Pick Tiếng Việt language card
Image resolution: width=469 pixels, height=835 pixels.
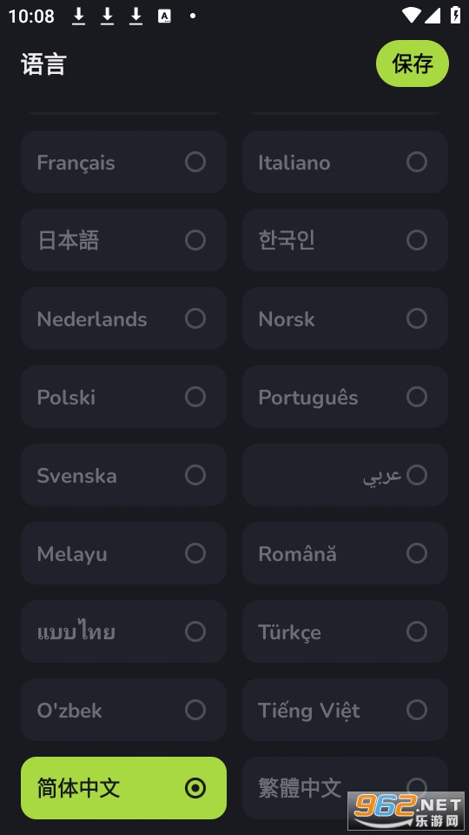point(345,710)
